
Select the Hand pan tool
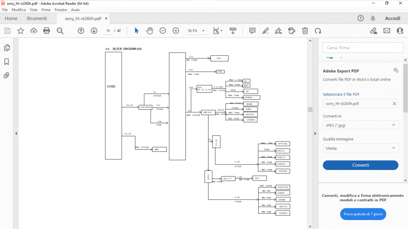(150, 31)
